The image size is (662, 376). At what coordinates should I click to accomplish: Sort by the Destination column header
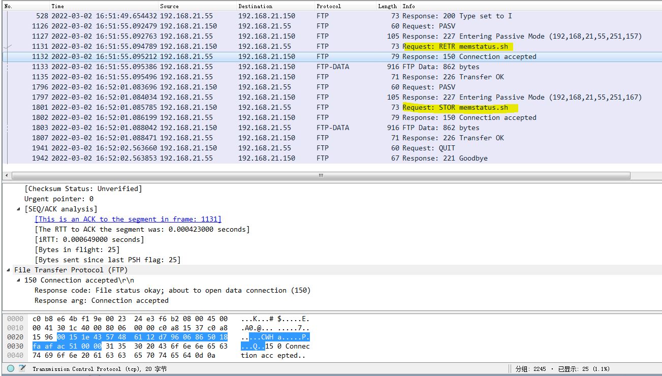(x=275, y=6)
